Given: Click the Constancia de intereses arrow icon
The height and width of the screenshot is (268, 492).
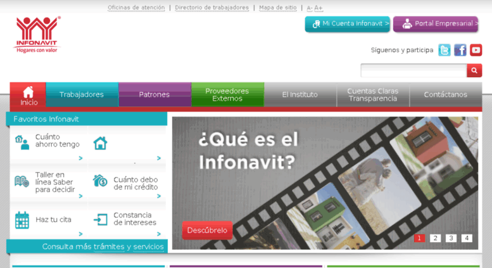Looking at the screenshot, I should coord(101,219).
